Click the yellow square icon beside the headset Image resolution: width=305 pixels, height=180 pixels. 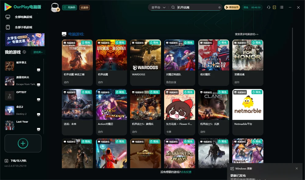(x=274, y=7)
